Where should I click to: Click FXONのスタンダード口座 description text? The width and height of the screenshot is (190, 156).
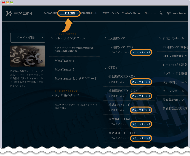pos(75,106)
